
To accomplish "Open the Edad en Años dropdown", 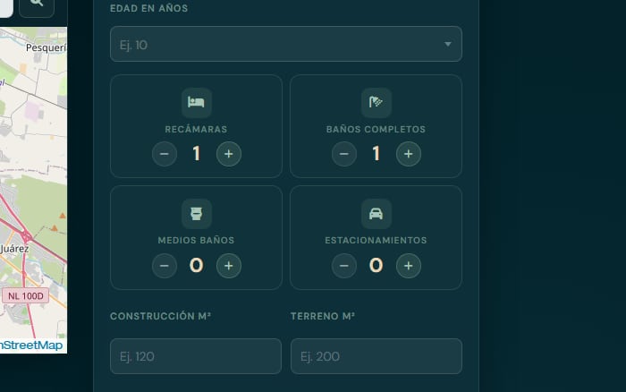I will pyautogui.click(x=286, y=44).
